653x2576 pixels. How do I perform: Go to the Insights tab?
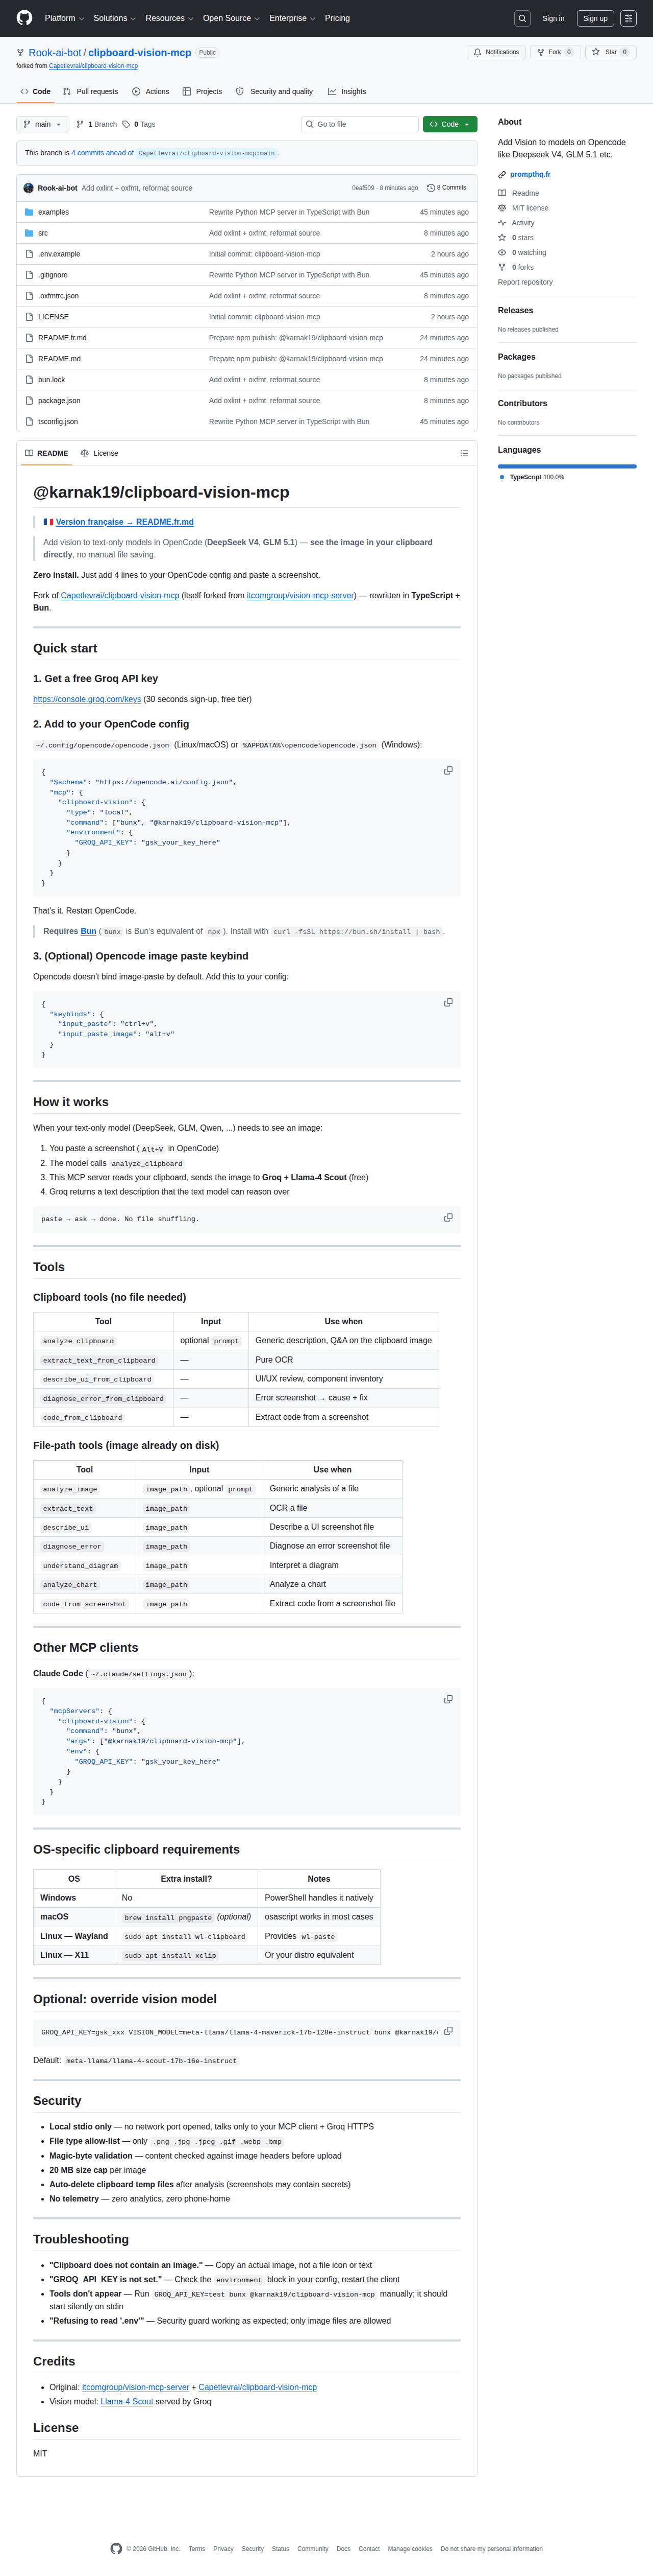[x=346, y=91]
